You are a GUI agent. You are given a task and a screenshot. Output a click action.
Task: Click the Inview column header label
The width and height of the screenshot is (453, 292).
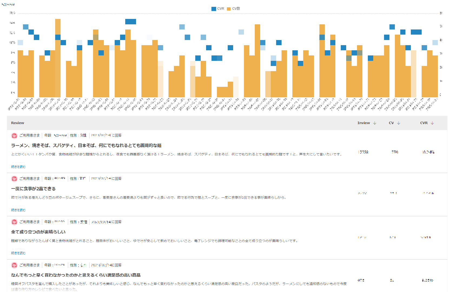click(363, 123)
